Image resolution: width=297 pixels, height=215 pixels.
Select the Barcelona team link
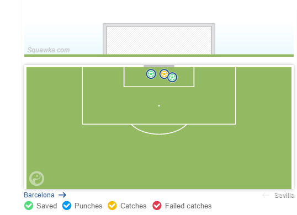(x=39, y=195)
